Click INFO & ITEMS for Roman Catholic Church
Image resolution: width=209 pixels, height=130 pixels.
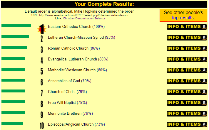click(187, 49)
